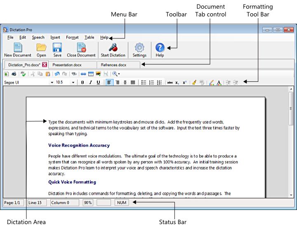This screenshot has height=227, width=297.
Task: Click the page break icon
Action: point(106,74)
